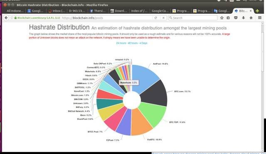Image resolution: width=266 pixels, height=154 pixels.
Task: Switch to the Index of /... tab
Action: (139, 11)
